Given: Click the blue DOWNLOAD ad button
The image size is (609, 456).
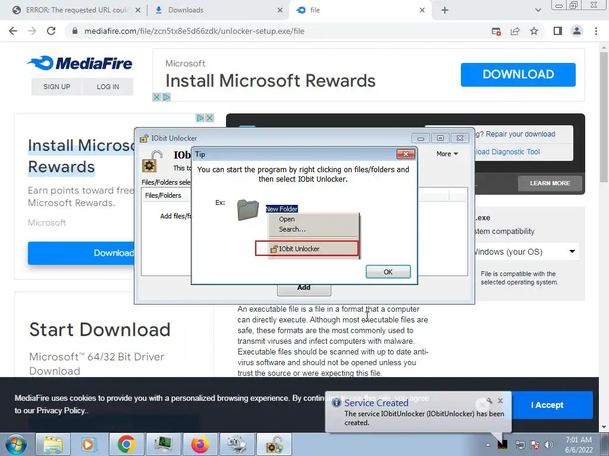Looking at the screenshot, I should 518,74.
